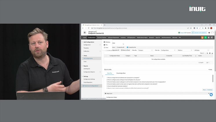The height and width of the screenshot is (122, 216).
Task: Switch to the Knowledge Base tab
Action: 121,73
